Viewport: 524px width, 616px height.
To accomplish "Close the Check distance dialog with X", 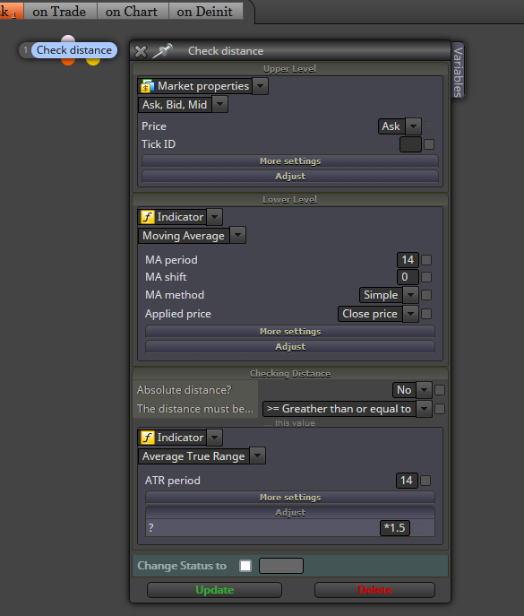I will click(141, 51).
